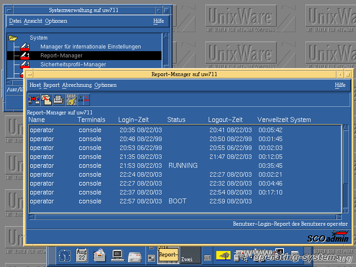This screenshot has width=356, height=267.
Task: Open the Report menu in Report-Manager
Action: click(52, 85)
